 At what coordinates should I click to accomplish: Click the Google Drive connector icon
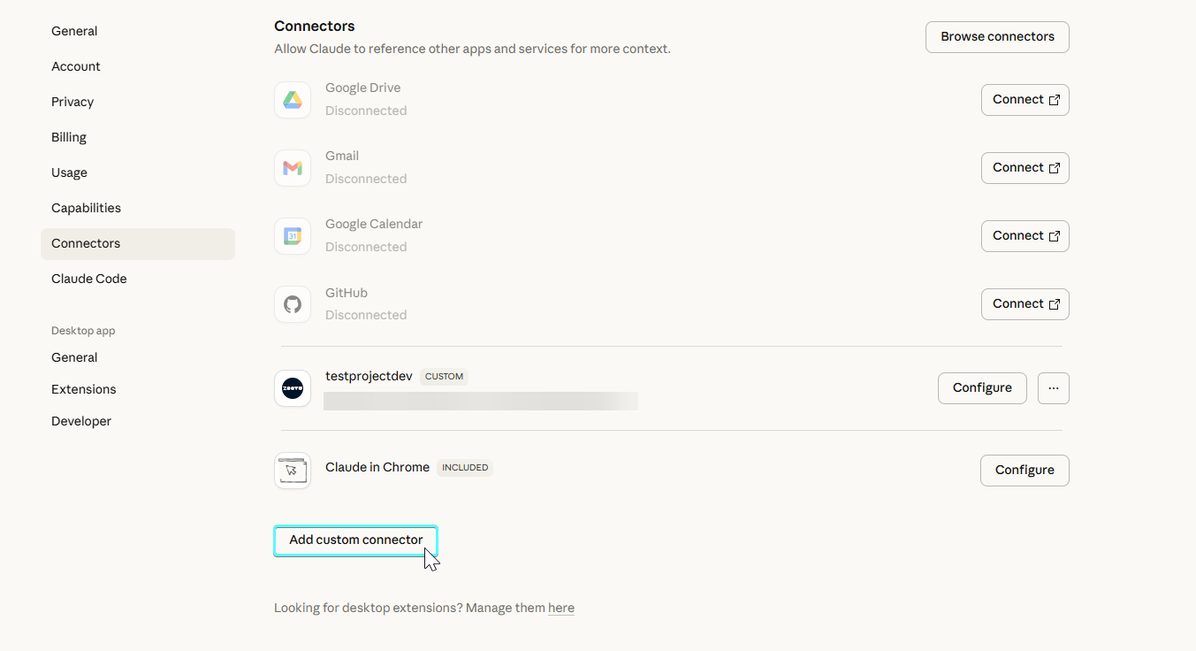pos(293,100)
